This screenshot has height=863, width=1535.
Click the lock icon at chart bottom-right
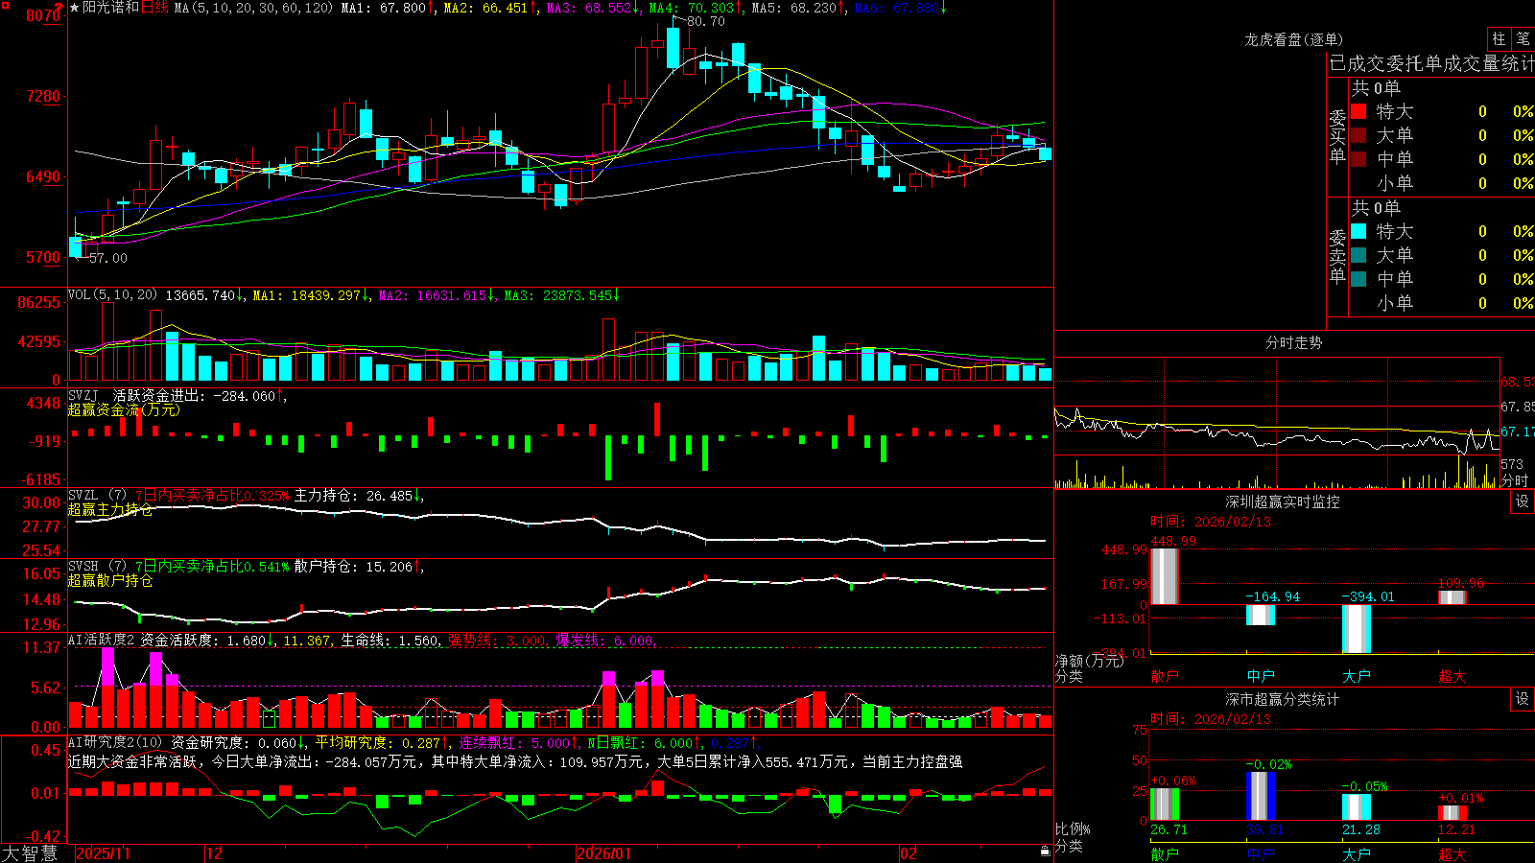pos(1046,851)
